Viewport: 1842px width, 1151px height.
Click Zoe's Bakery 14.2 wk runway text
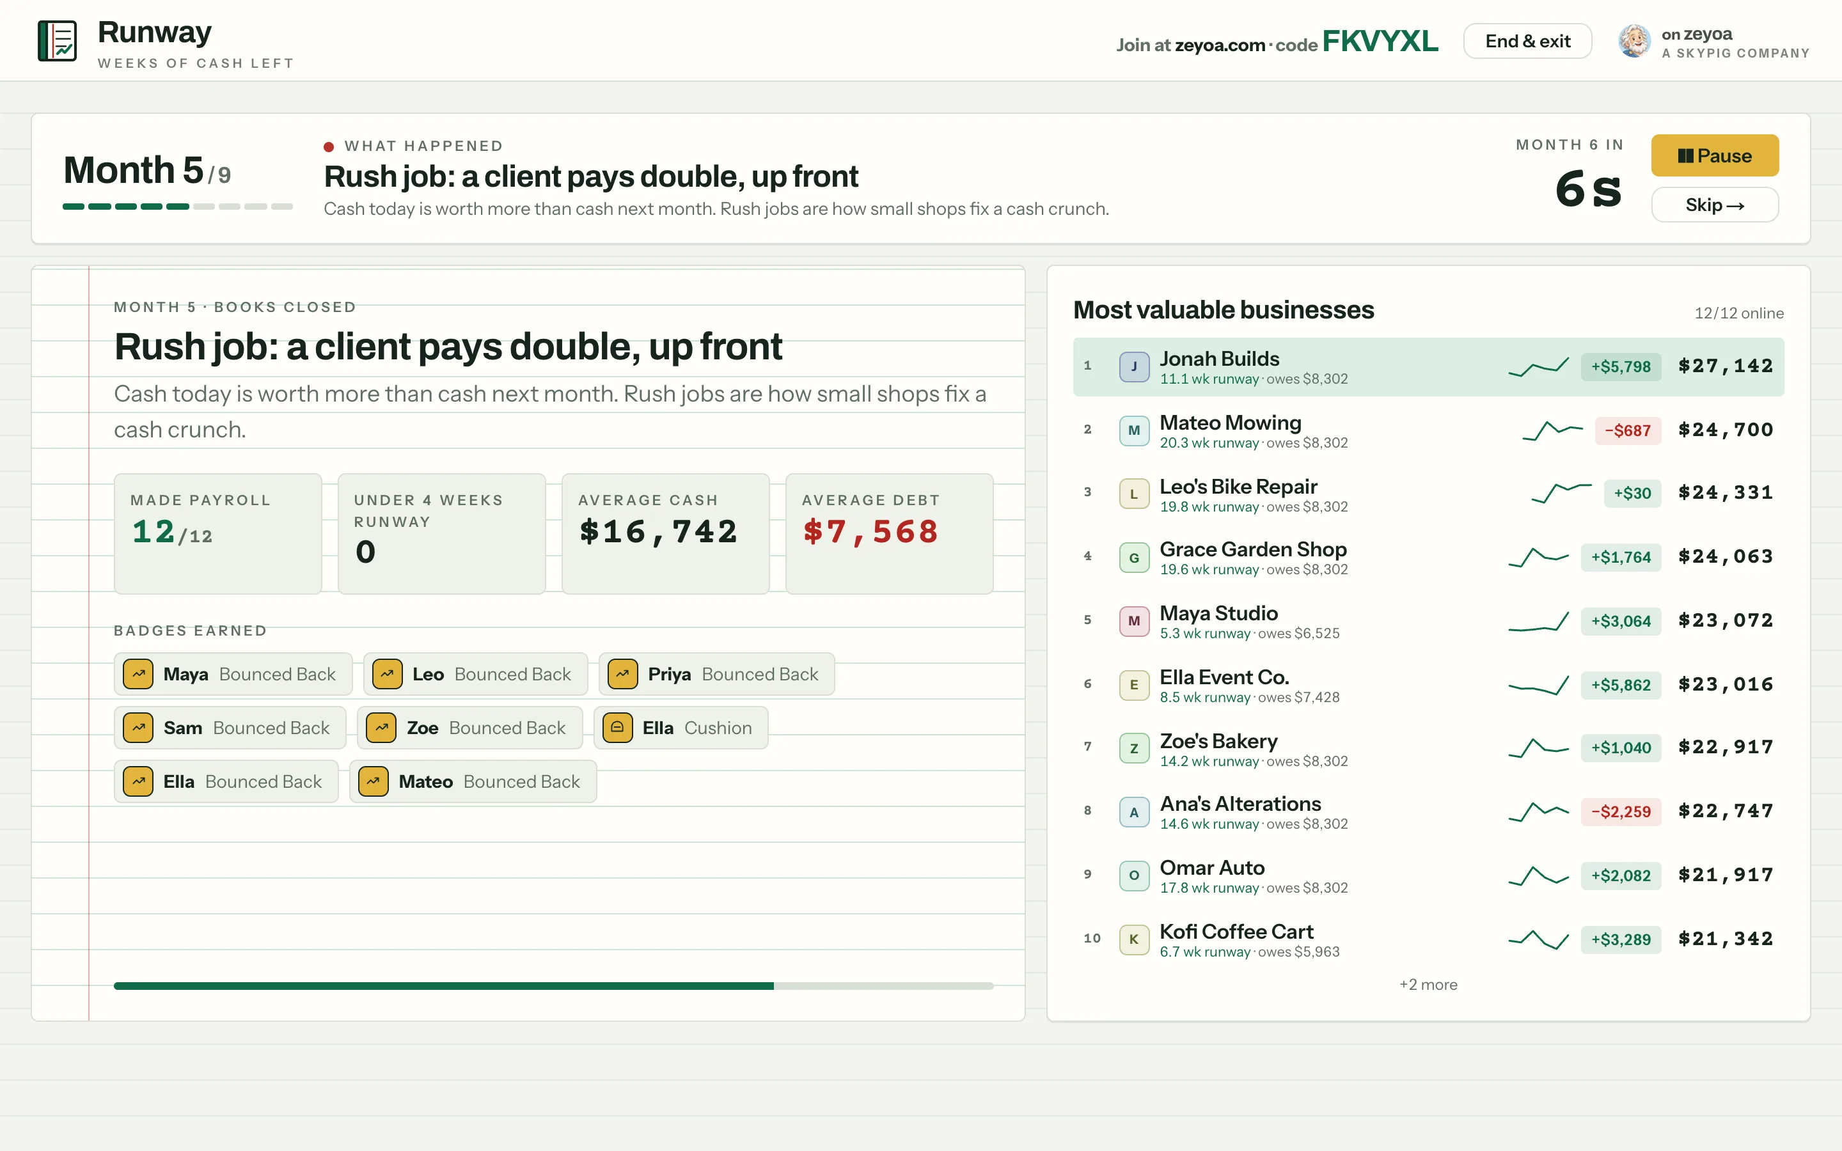(x=1209, y=761)
